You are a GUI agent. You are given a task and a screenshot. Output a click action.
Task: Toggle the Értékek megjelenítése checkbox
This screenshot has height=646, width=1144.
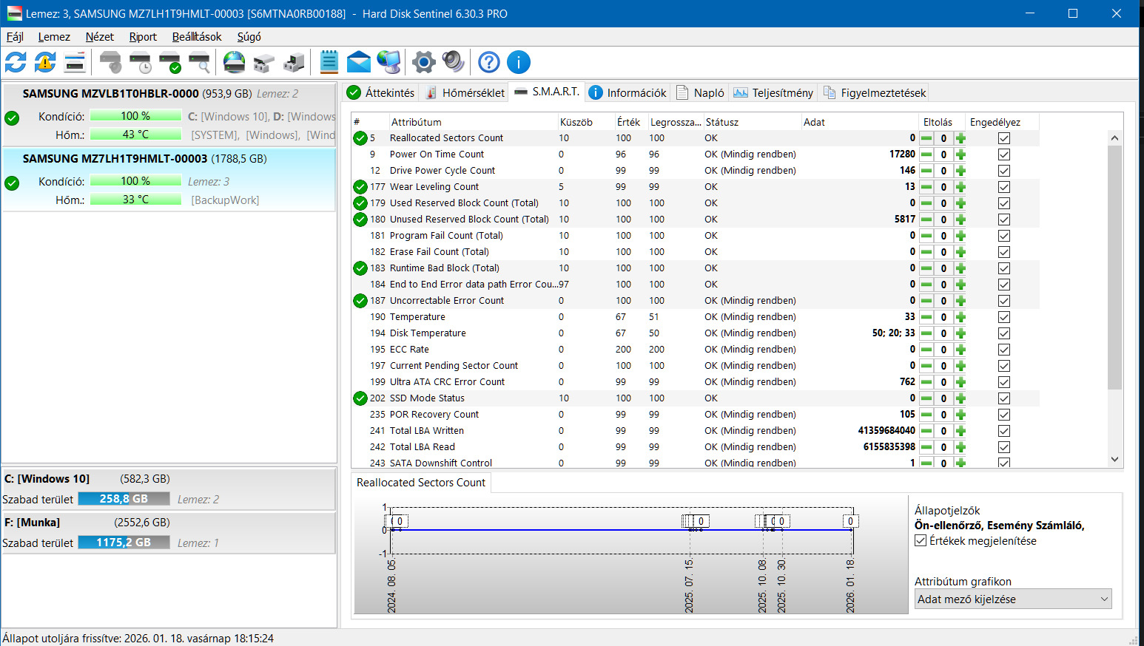click(x=921, y=541)
